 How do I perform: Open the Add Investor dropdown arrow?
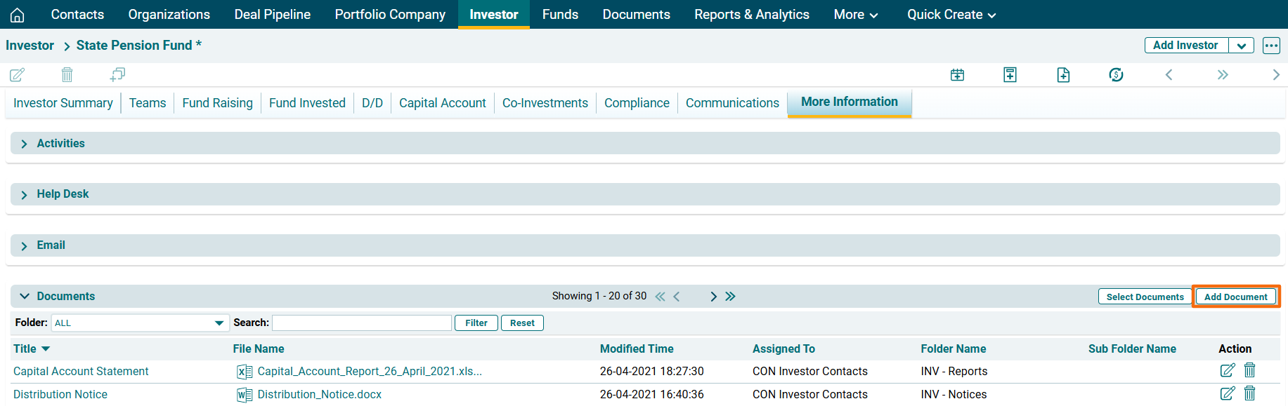1241,46
